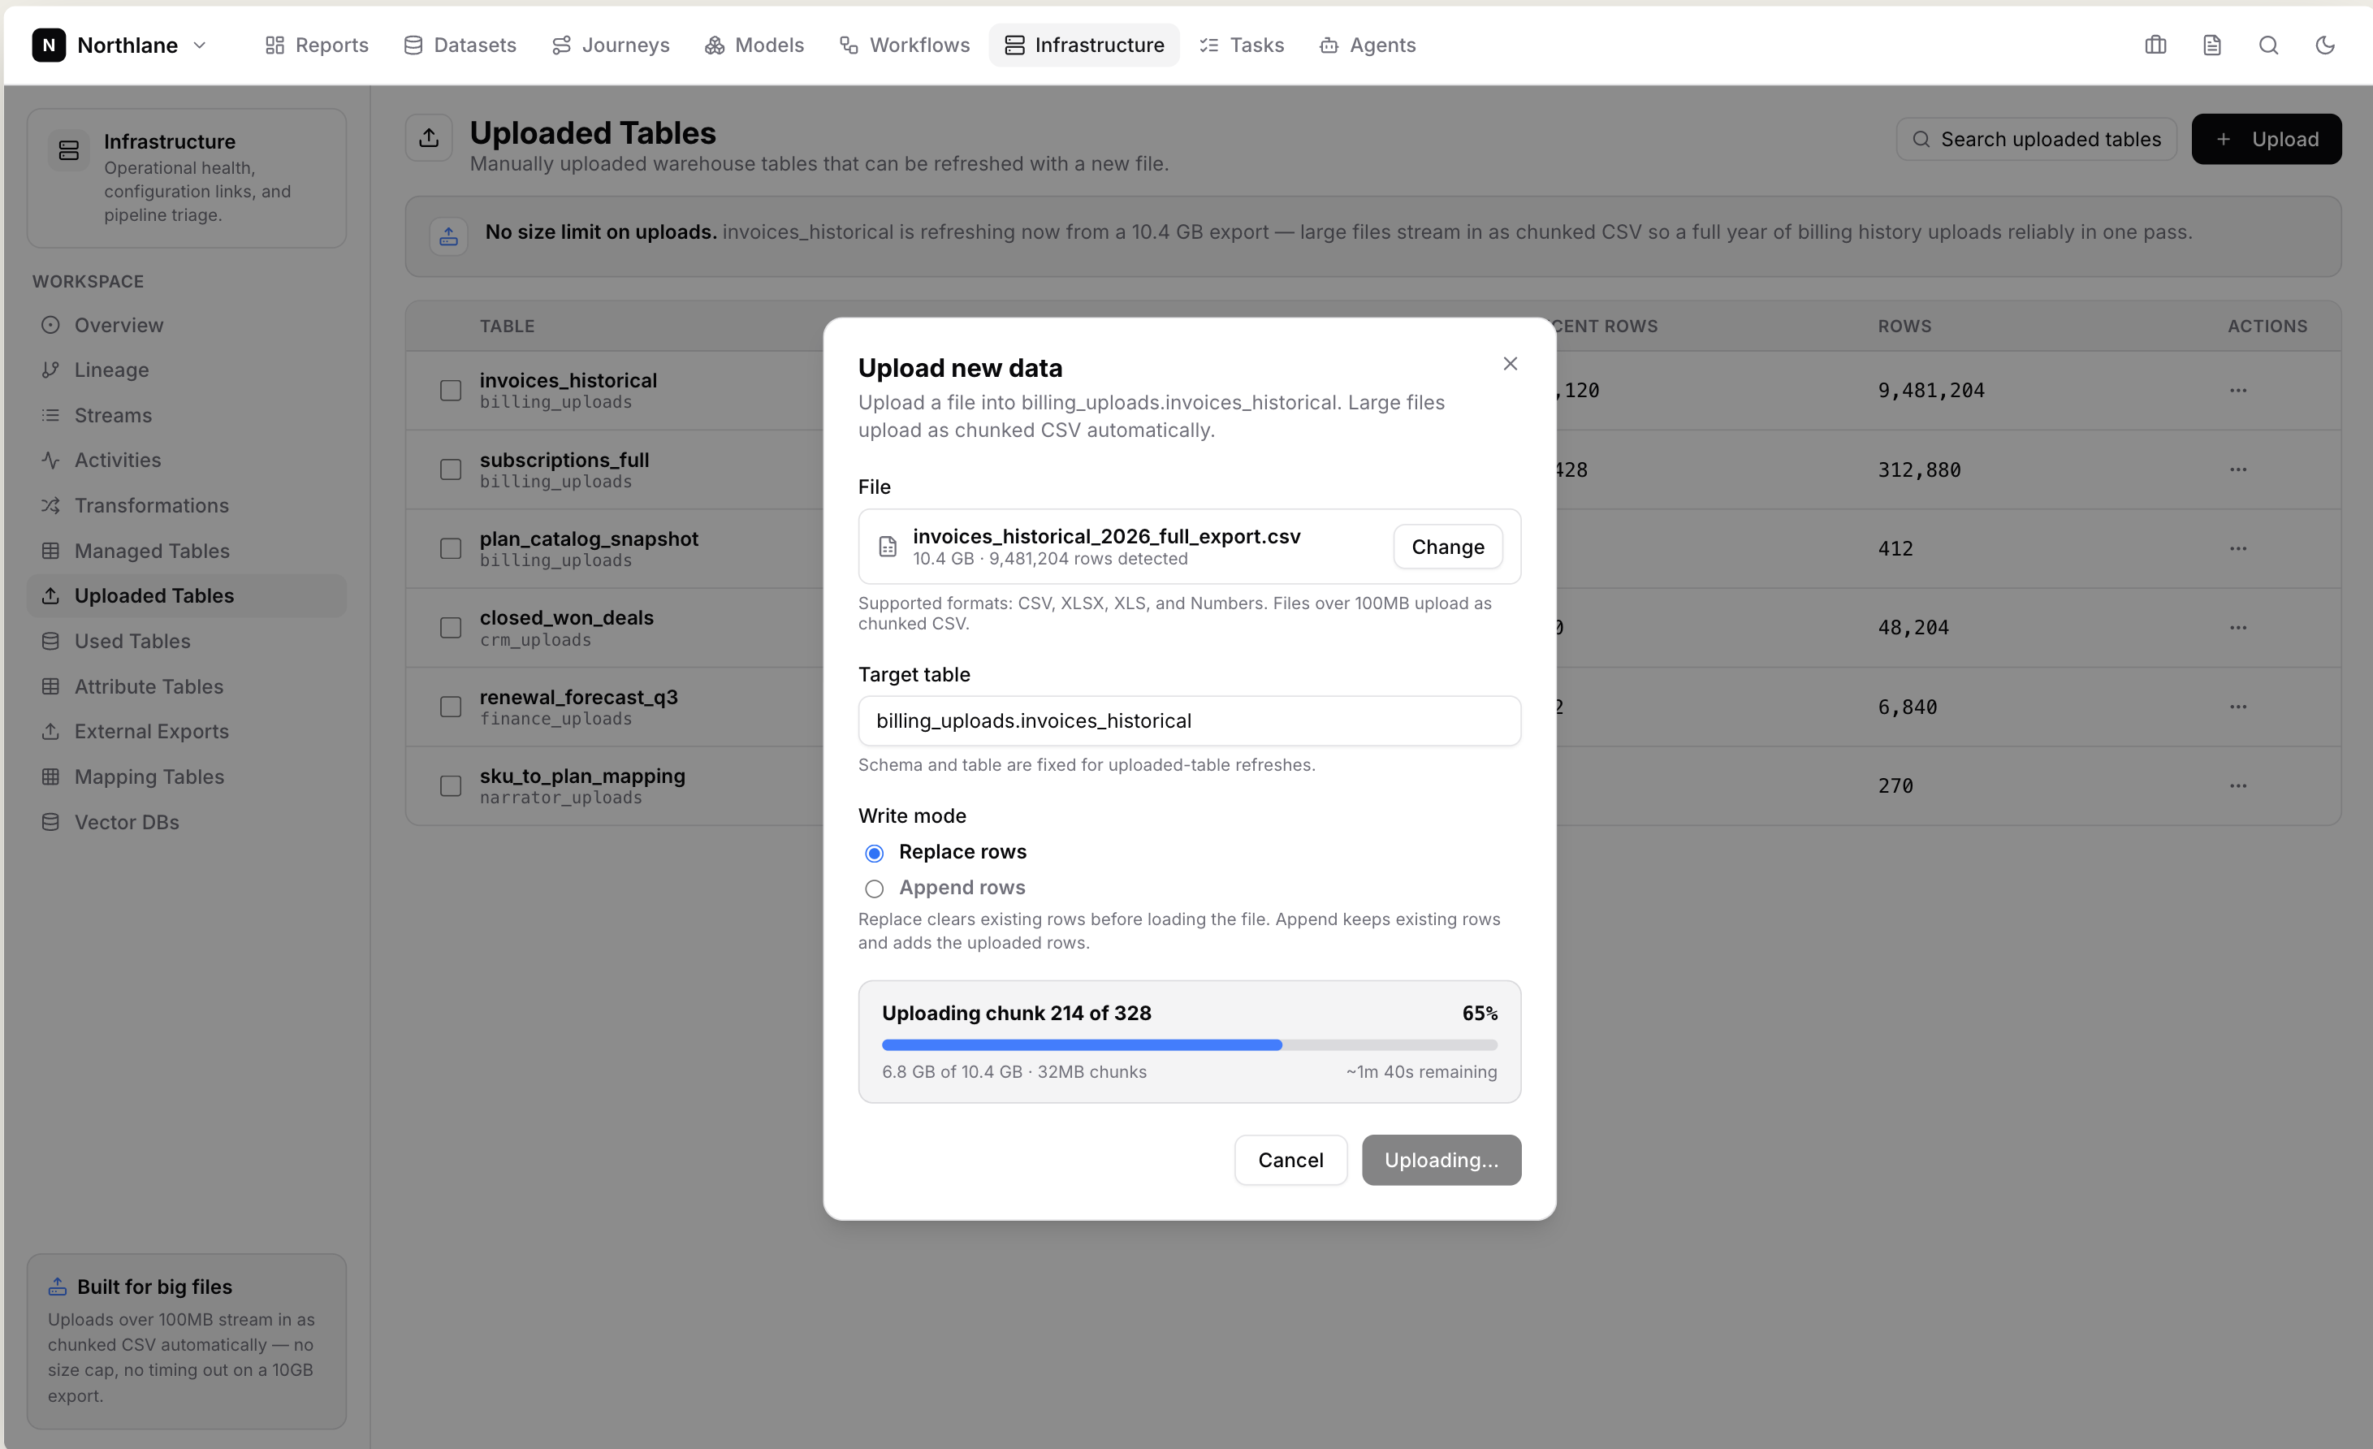2373x1449 pixels.
Task: Open the document icon in the top bar
Action: pyautogui.click(x=2212, y=45)
